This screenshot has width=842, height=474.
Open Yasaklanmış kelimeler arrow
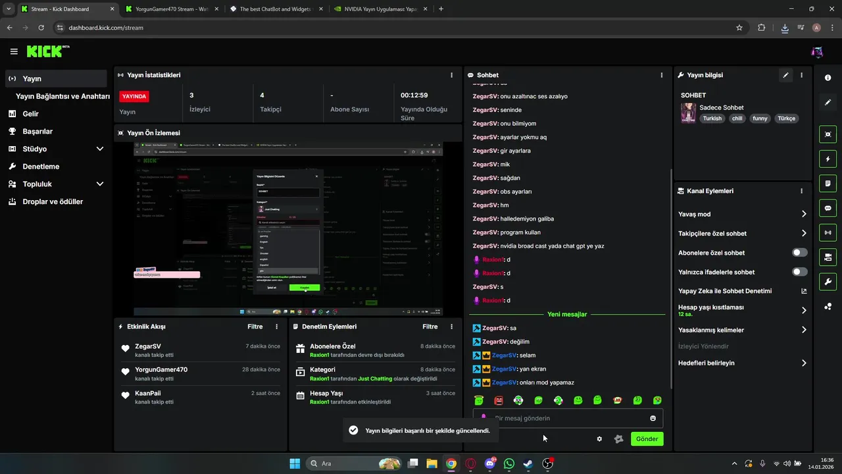804,330
